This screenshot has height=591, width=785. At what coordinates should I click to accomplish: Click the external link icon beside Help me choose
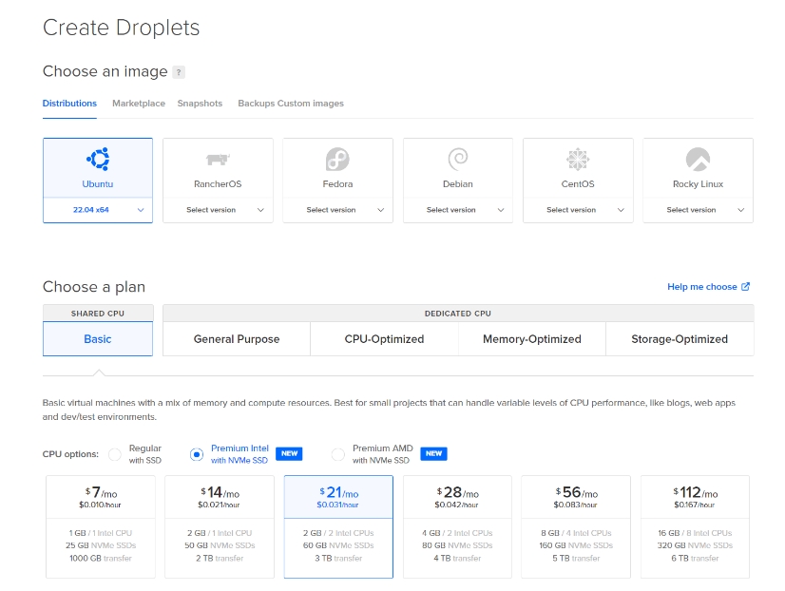[x=746, y=287]
